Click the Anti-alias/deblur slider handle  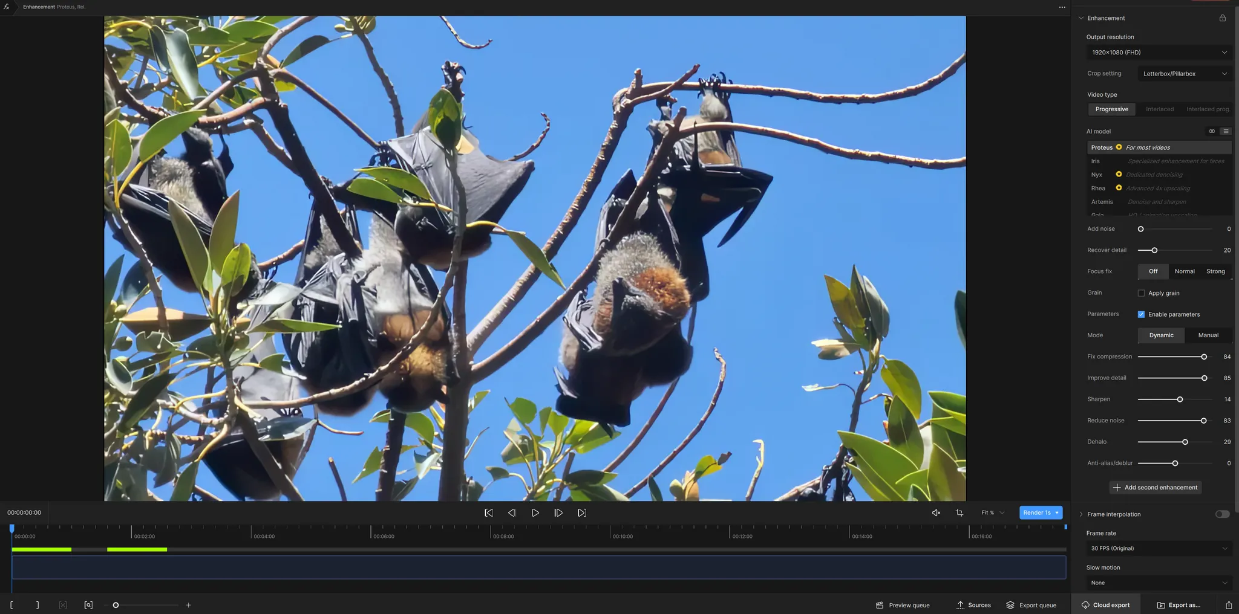(1175, 464)
